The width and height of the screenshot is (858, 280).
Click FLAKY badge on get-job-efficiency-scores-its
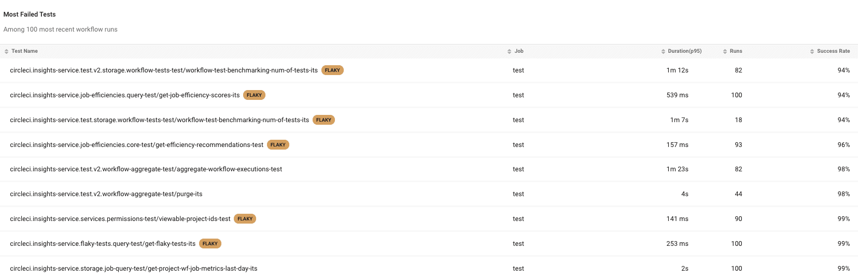(254, 95)
